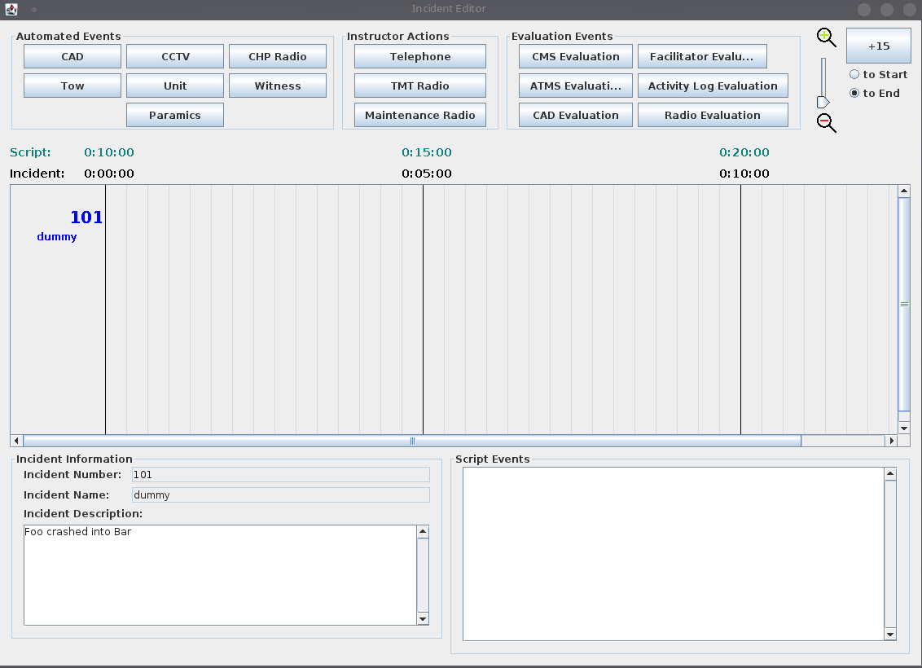Click the Paramics button
This screenshot has width=922, height=668.
click(175, 115)
